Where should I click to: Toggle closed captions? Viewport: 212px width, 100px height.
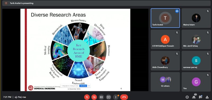[x=101, y=97]
